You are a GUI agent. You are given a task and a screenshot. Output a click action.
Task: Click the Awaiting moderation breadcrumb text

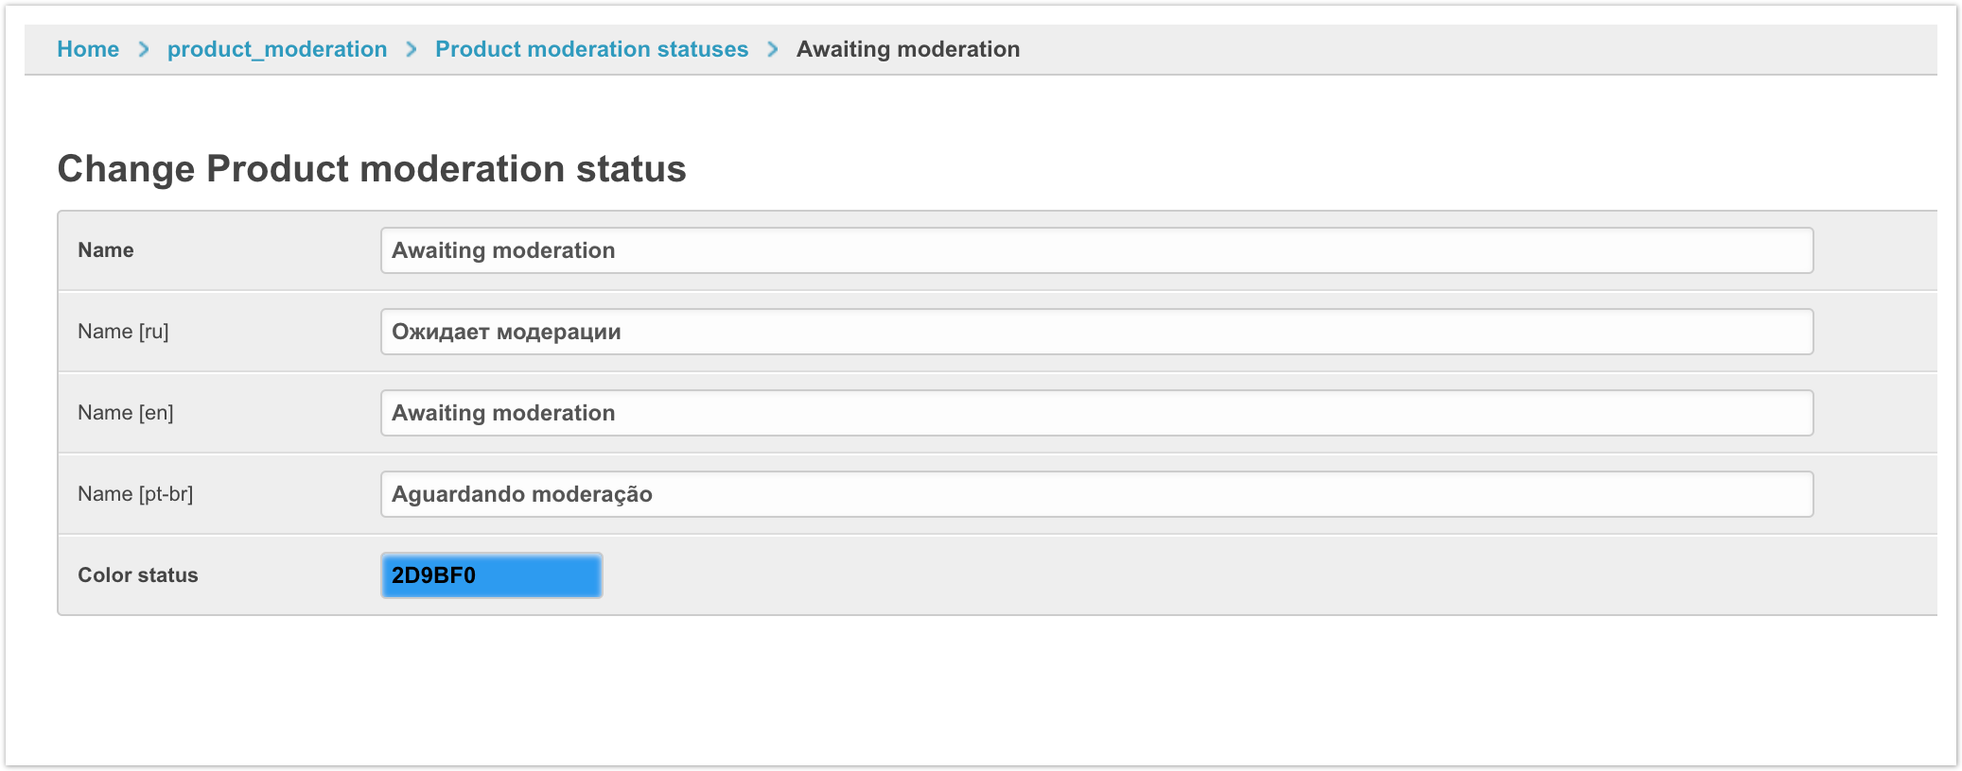coord(907,49)
